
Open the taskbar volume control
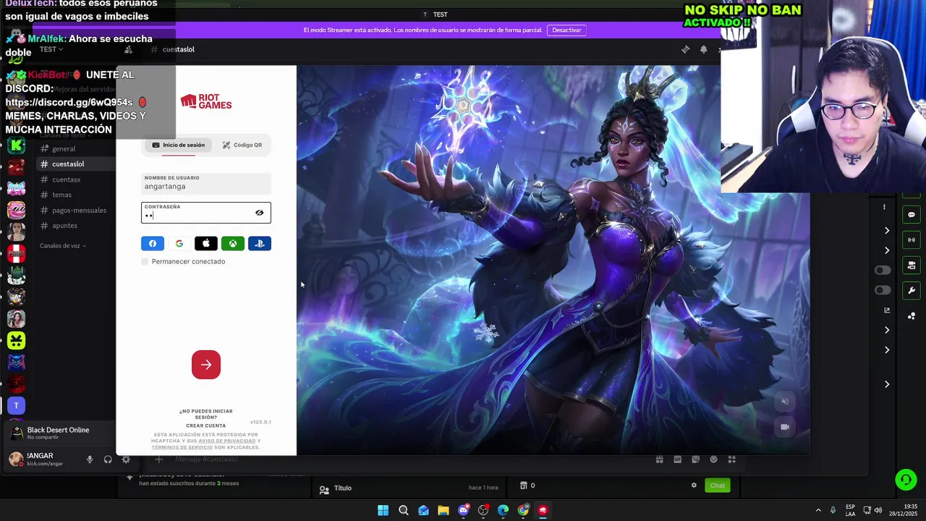click(x=878, y=510)
